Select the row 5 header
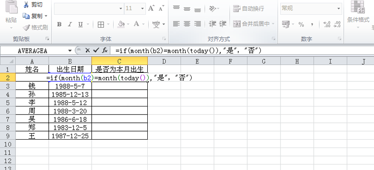 (x=7, y=103)
